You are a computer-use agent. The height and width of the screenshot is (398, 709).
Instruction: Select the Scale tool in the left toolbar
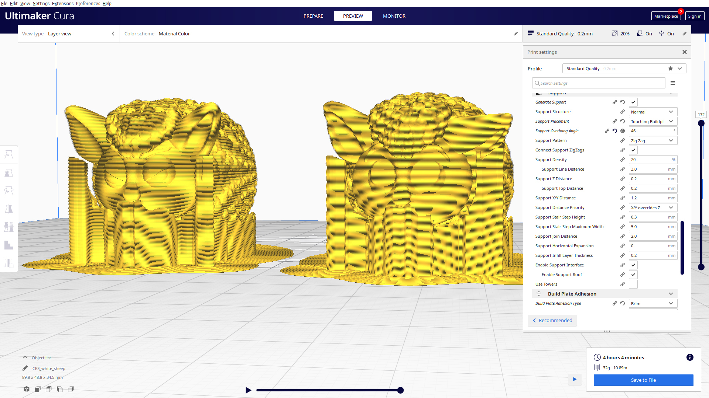(9, 172)
